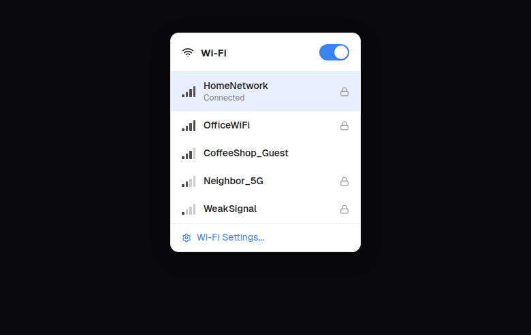The image size is (531, 335).
Task: Click the lock icon beside Neighbor_5G
Action: point(344,181)
